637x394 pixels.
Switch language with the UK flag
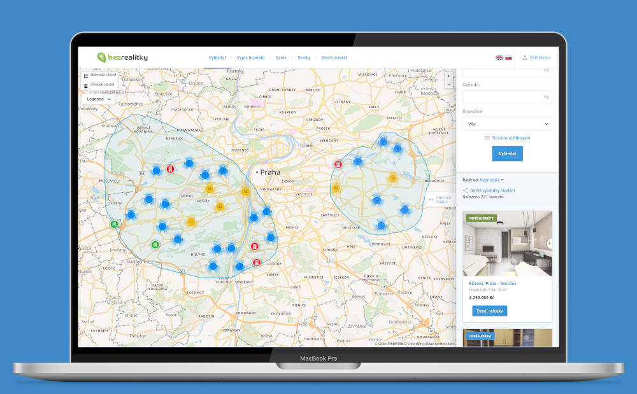coord(499,58)
